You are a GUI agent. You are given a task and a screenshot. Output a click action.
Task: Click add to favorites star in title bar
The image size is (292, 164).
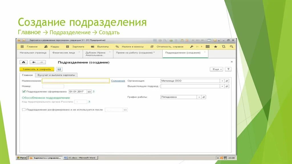171,40
